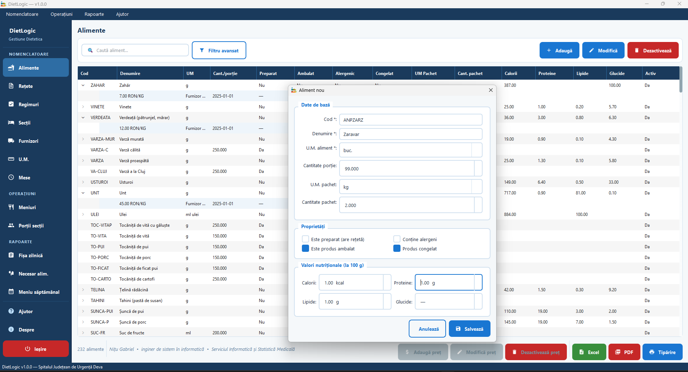Click the sidebar Ajutor question-mark icon
This screenshot has width=688, height=372.
[x=11, y=311]
